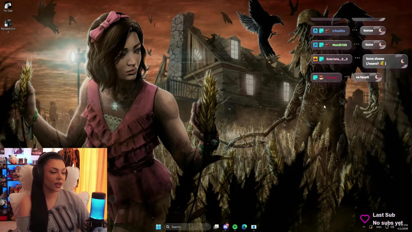Click the sync status tray icon
This screenshot has width=412, height=232.
point(371,227)
